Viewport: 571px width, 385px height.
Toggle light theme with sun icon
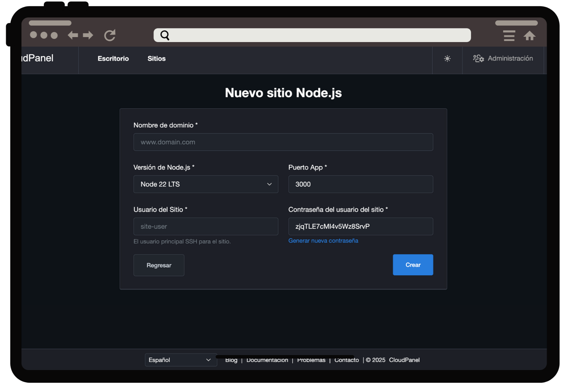(447, 58)
